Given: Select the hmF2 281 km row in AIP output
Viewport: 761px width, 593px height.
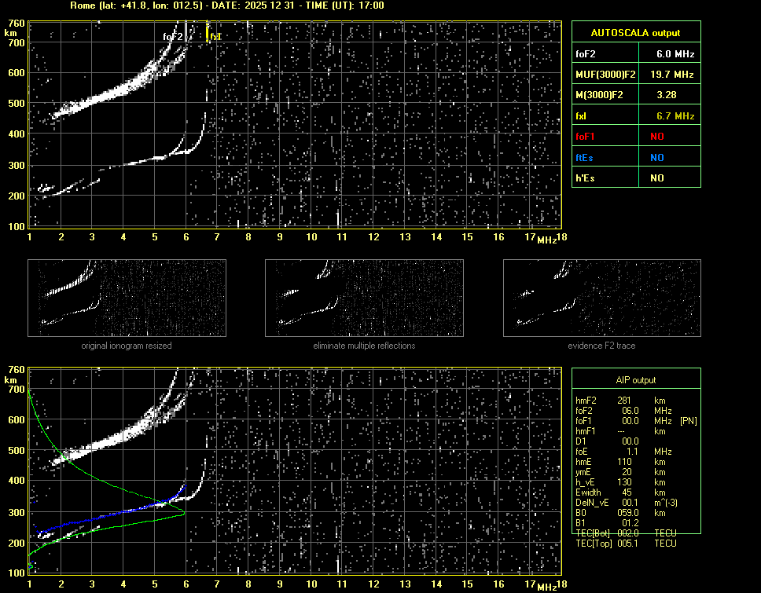Looking at the screenshot, I should click(x=621, y=401).
